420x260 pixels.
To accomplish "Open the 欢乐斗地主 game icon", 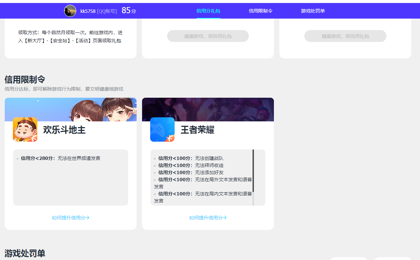I will pyautogui.click(x=25, y=129).
